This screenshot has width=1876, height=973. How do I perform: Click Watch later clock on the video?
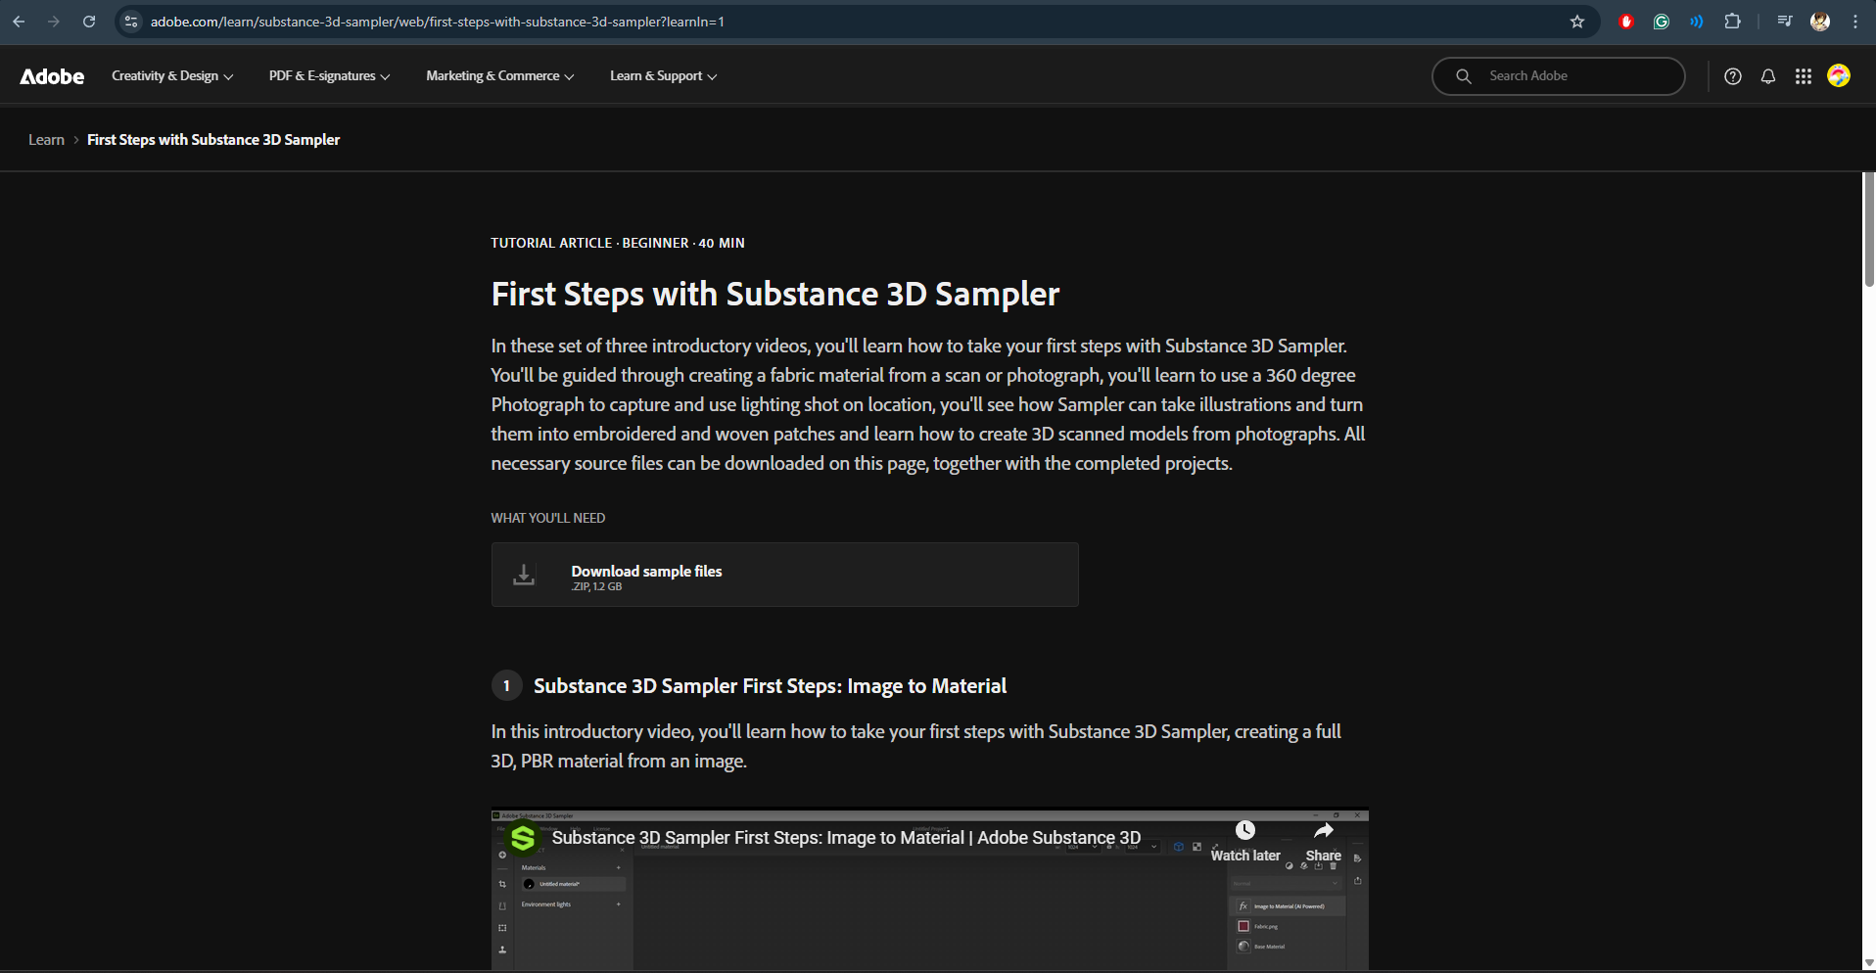1244,840
